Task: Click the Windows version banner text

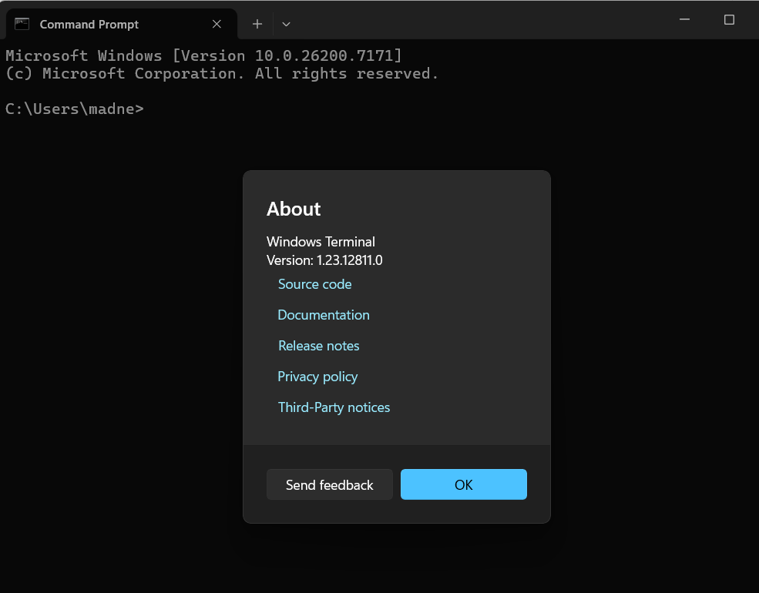Action: pos(202,55)
